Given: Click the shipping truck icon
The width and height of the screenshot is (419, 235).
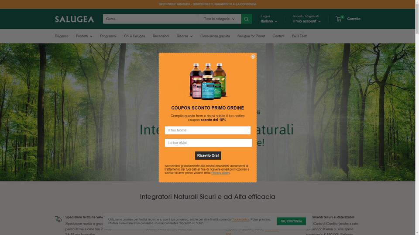Looking at the screenshot, I should [58, 219].
